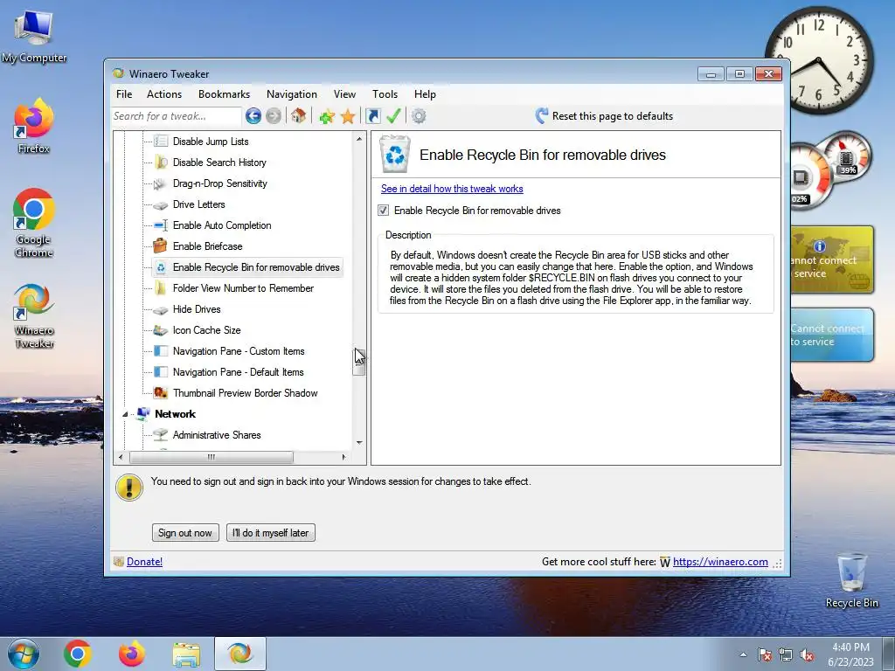Open settings gear icon in toolbar
895x671 pixels.
click(x=419, y=116)
